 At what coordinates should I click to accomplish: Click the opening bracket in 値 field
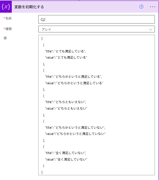[x=42, y=39]
